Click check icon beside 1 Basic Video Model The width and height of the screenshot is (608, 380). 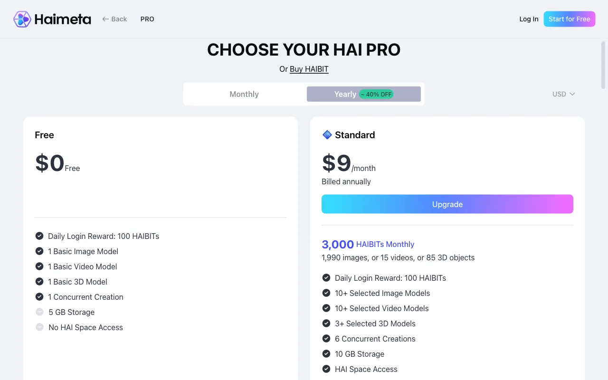point(39,266)
